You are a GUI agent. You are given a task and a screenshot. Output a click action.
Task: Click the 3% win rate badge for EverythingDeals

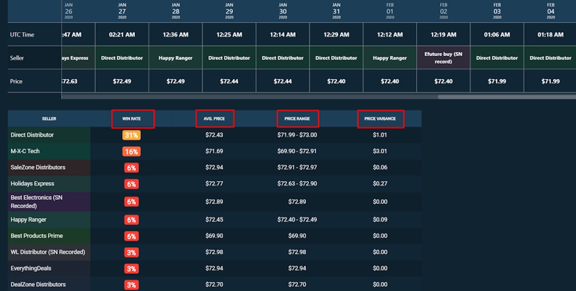tap(132, 268)
